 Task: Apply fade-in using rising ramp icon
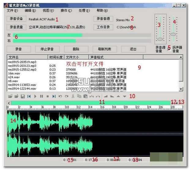(106, 96)
